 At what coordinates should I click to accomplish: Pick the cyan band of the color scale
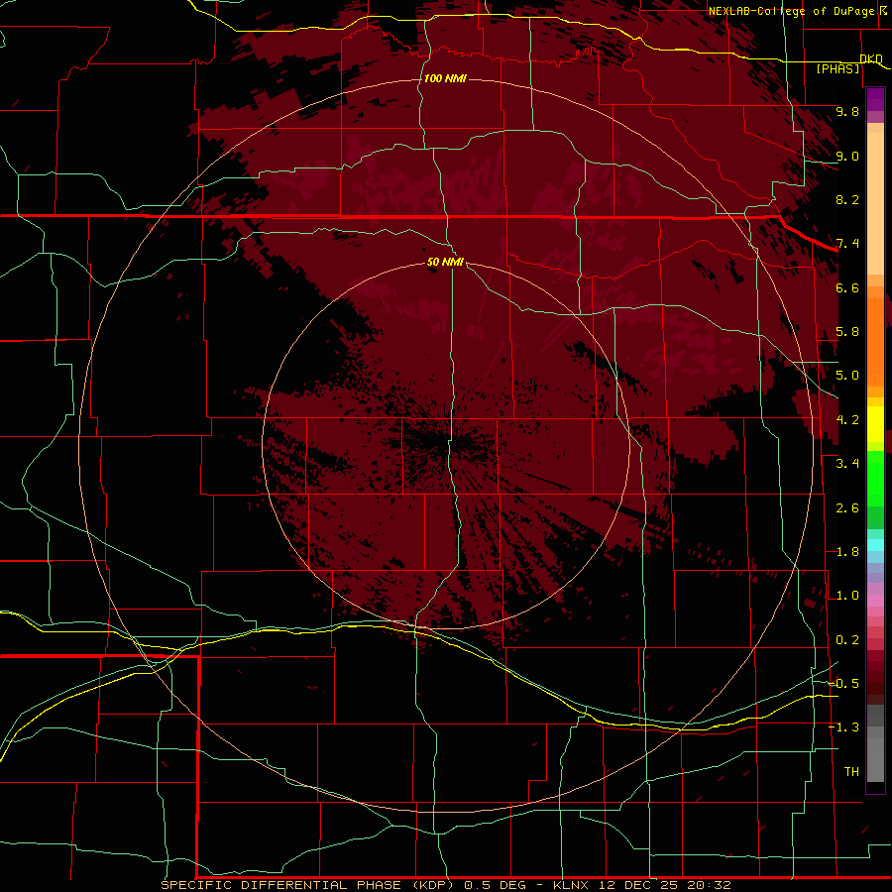coord(875,545)
